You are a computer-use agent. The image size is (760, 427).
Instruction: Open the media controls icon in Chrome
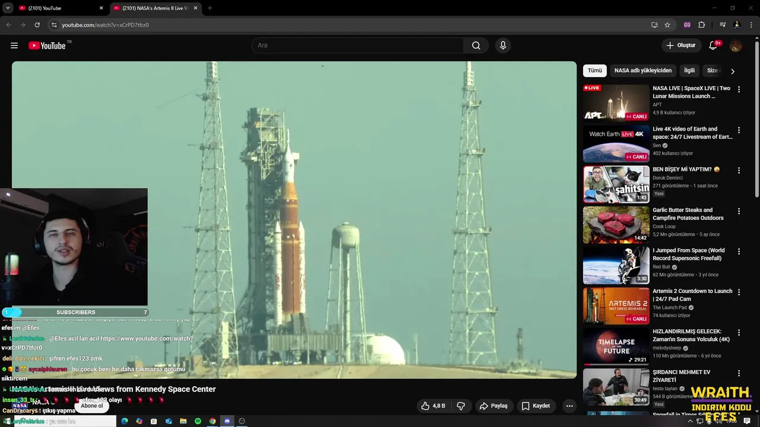pos(723,25)
